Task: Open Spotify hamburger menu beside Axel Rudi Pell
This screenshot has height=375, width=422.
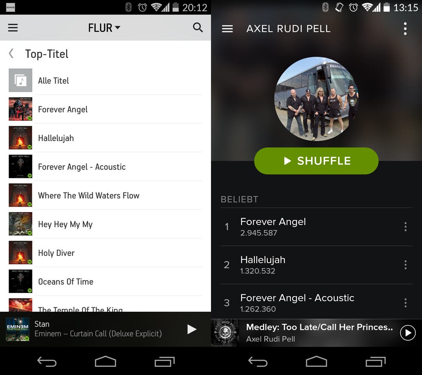Action: point(227,29)
